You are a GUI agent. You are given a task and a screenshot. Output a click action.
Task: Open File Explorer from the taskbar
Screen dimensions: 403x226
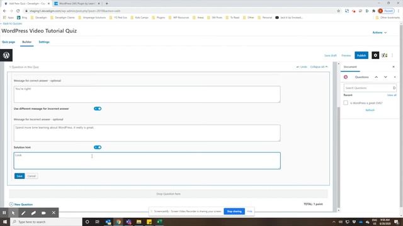coord(139,222)
